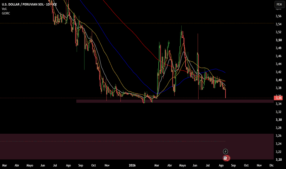Select the GORC indicator legend label

coord(6,13)
